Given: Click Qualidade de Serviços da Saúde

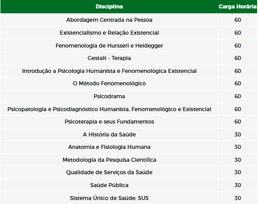Looking at the screenshot, I should pyautogui.click(x=109, y=172).
